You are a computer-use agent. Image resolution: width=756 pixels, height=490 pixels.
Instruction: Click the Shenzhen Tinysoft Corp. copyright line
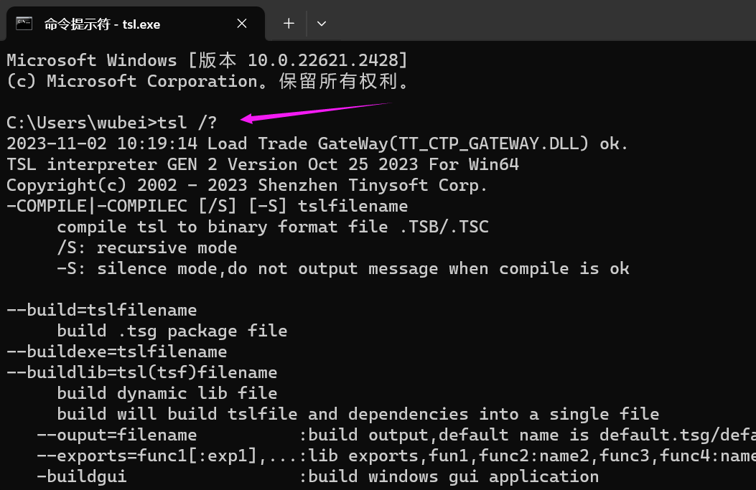(x=247, y=185)
